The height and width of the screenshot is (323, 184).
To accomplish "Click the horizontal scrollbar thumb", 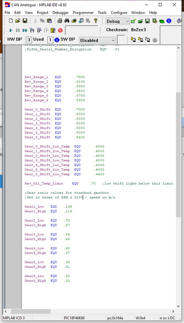I will [31, 311].
